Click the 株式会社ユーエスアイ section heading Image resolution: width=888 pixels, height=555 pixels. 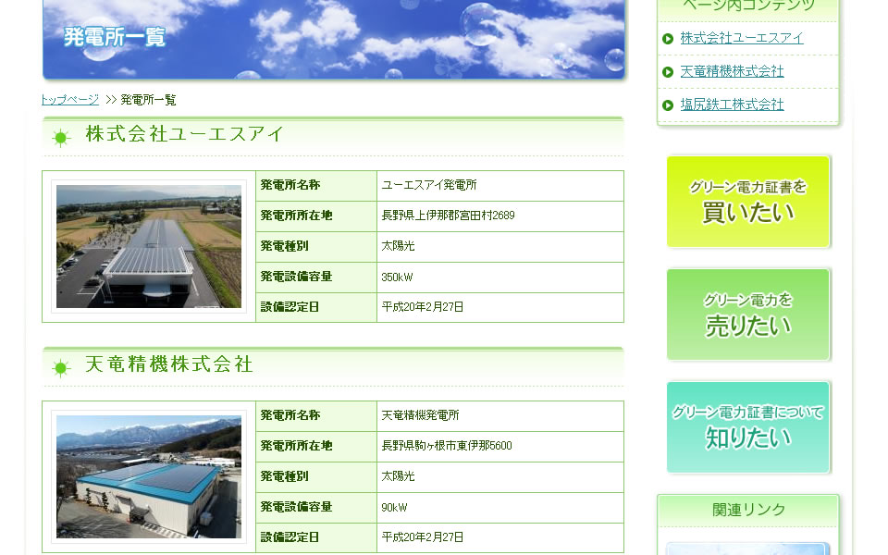184,134
